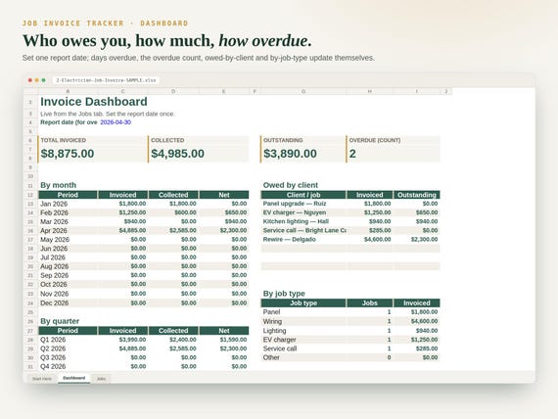Image resolution: width=558 pixels, height=419 pixels.
Task: Select column G header
Action: click(303, 91)
